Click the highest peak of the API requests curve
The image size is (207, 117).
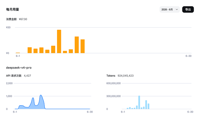(41, 95)
